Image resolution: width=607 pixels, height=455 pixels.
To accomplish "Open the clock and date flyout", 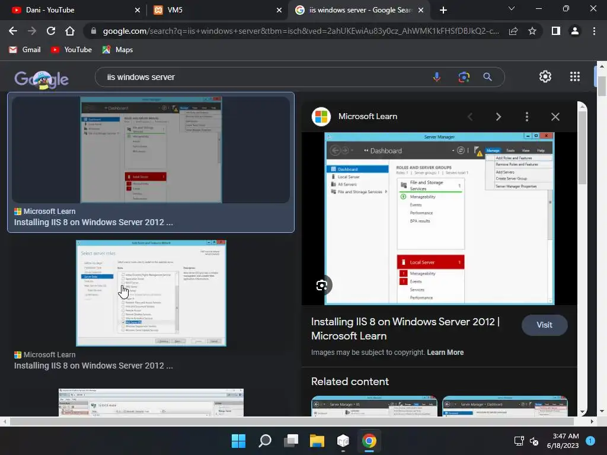I will (x=563, y=441).
